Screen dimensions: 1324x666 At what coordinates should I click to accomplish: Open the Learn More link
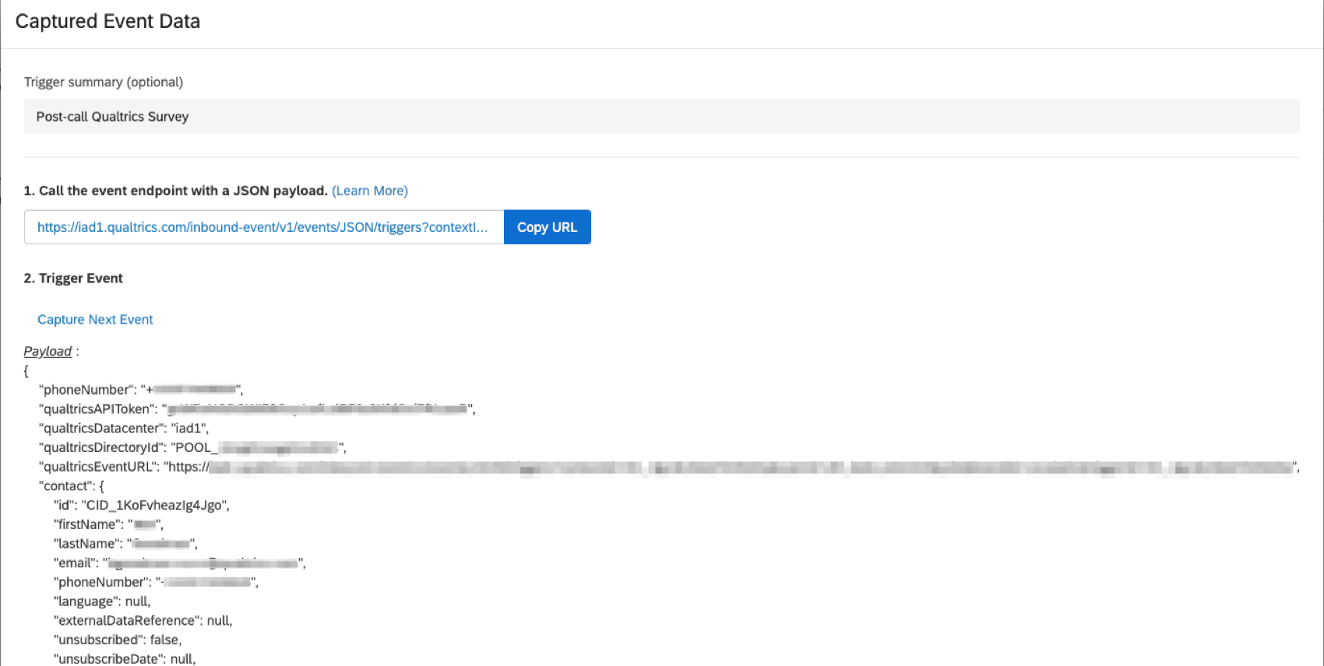click(370, 191)
